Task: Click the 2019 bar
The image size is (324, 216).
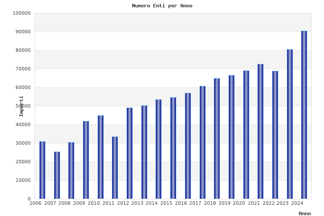Action: click(232, 137)
